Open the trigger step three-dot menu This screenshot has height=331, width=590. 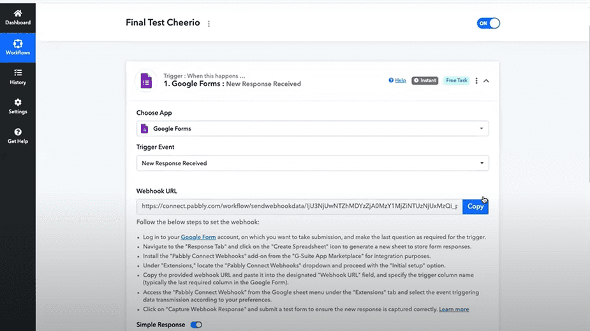pos(476,81)
